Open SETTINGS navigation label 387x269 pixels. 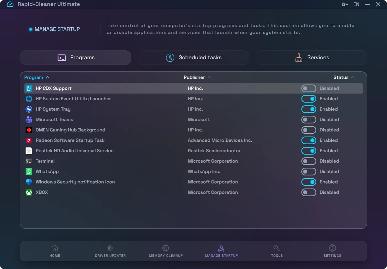click(x=333, y=256)
